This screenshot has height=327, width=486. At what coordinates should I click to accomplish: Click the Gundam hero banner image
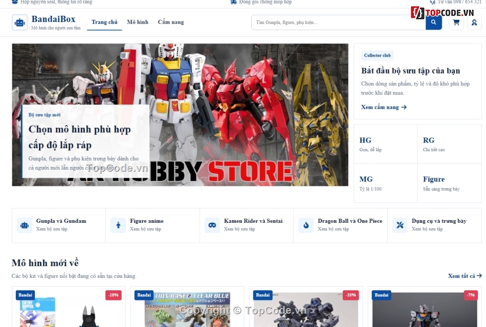pos(180,115)
